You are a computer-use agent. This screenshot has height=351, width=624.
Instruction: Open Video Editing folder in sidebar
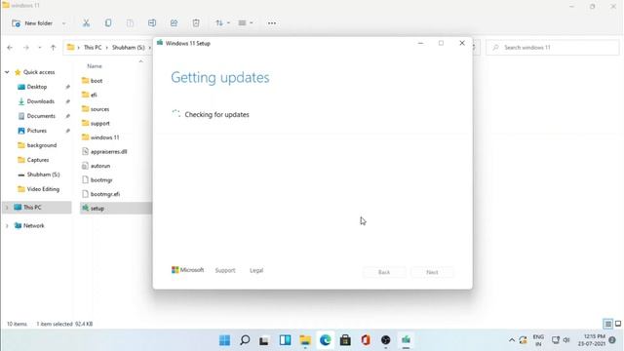click(43, 189)
